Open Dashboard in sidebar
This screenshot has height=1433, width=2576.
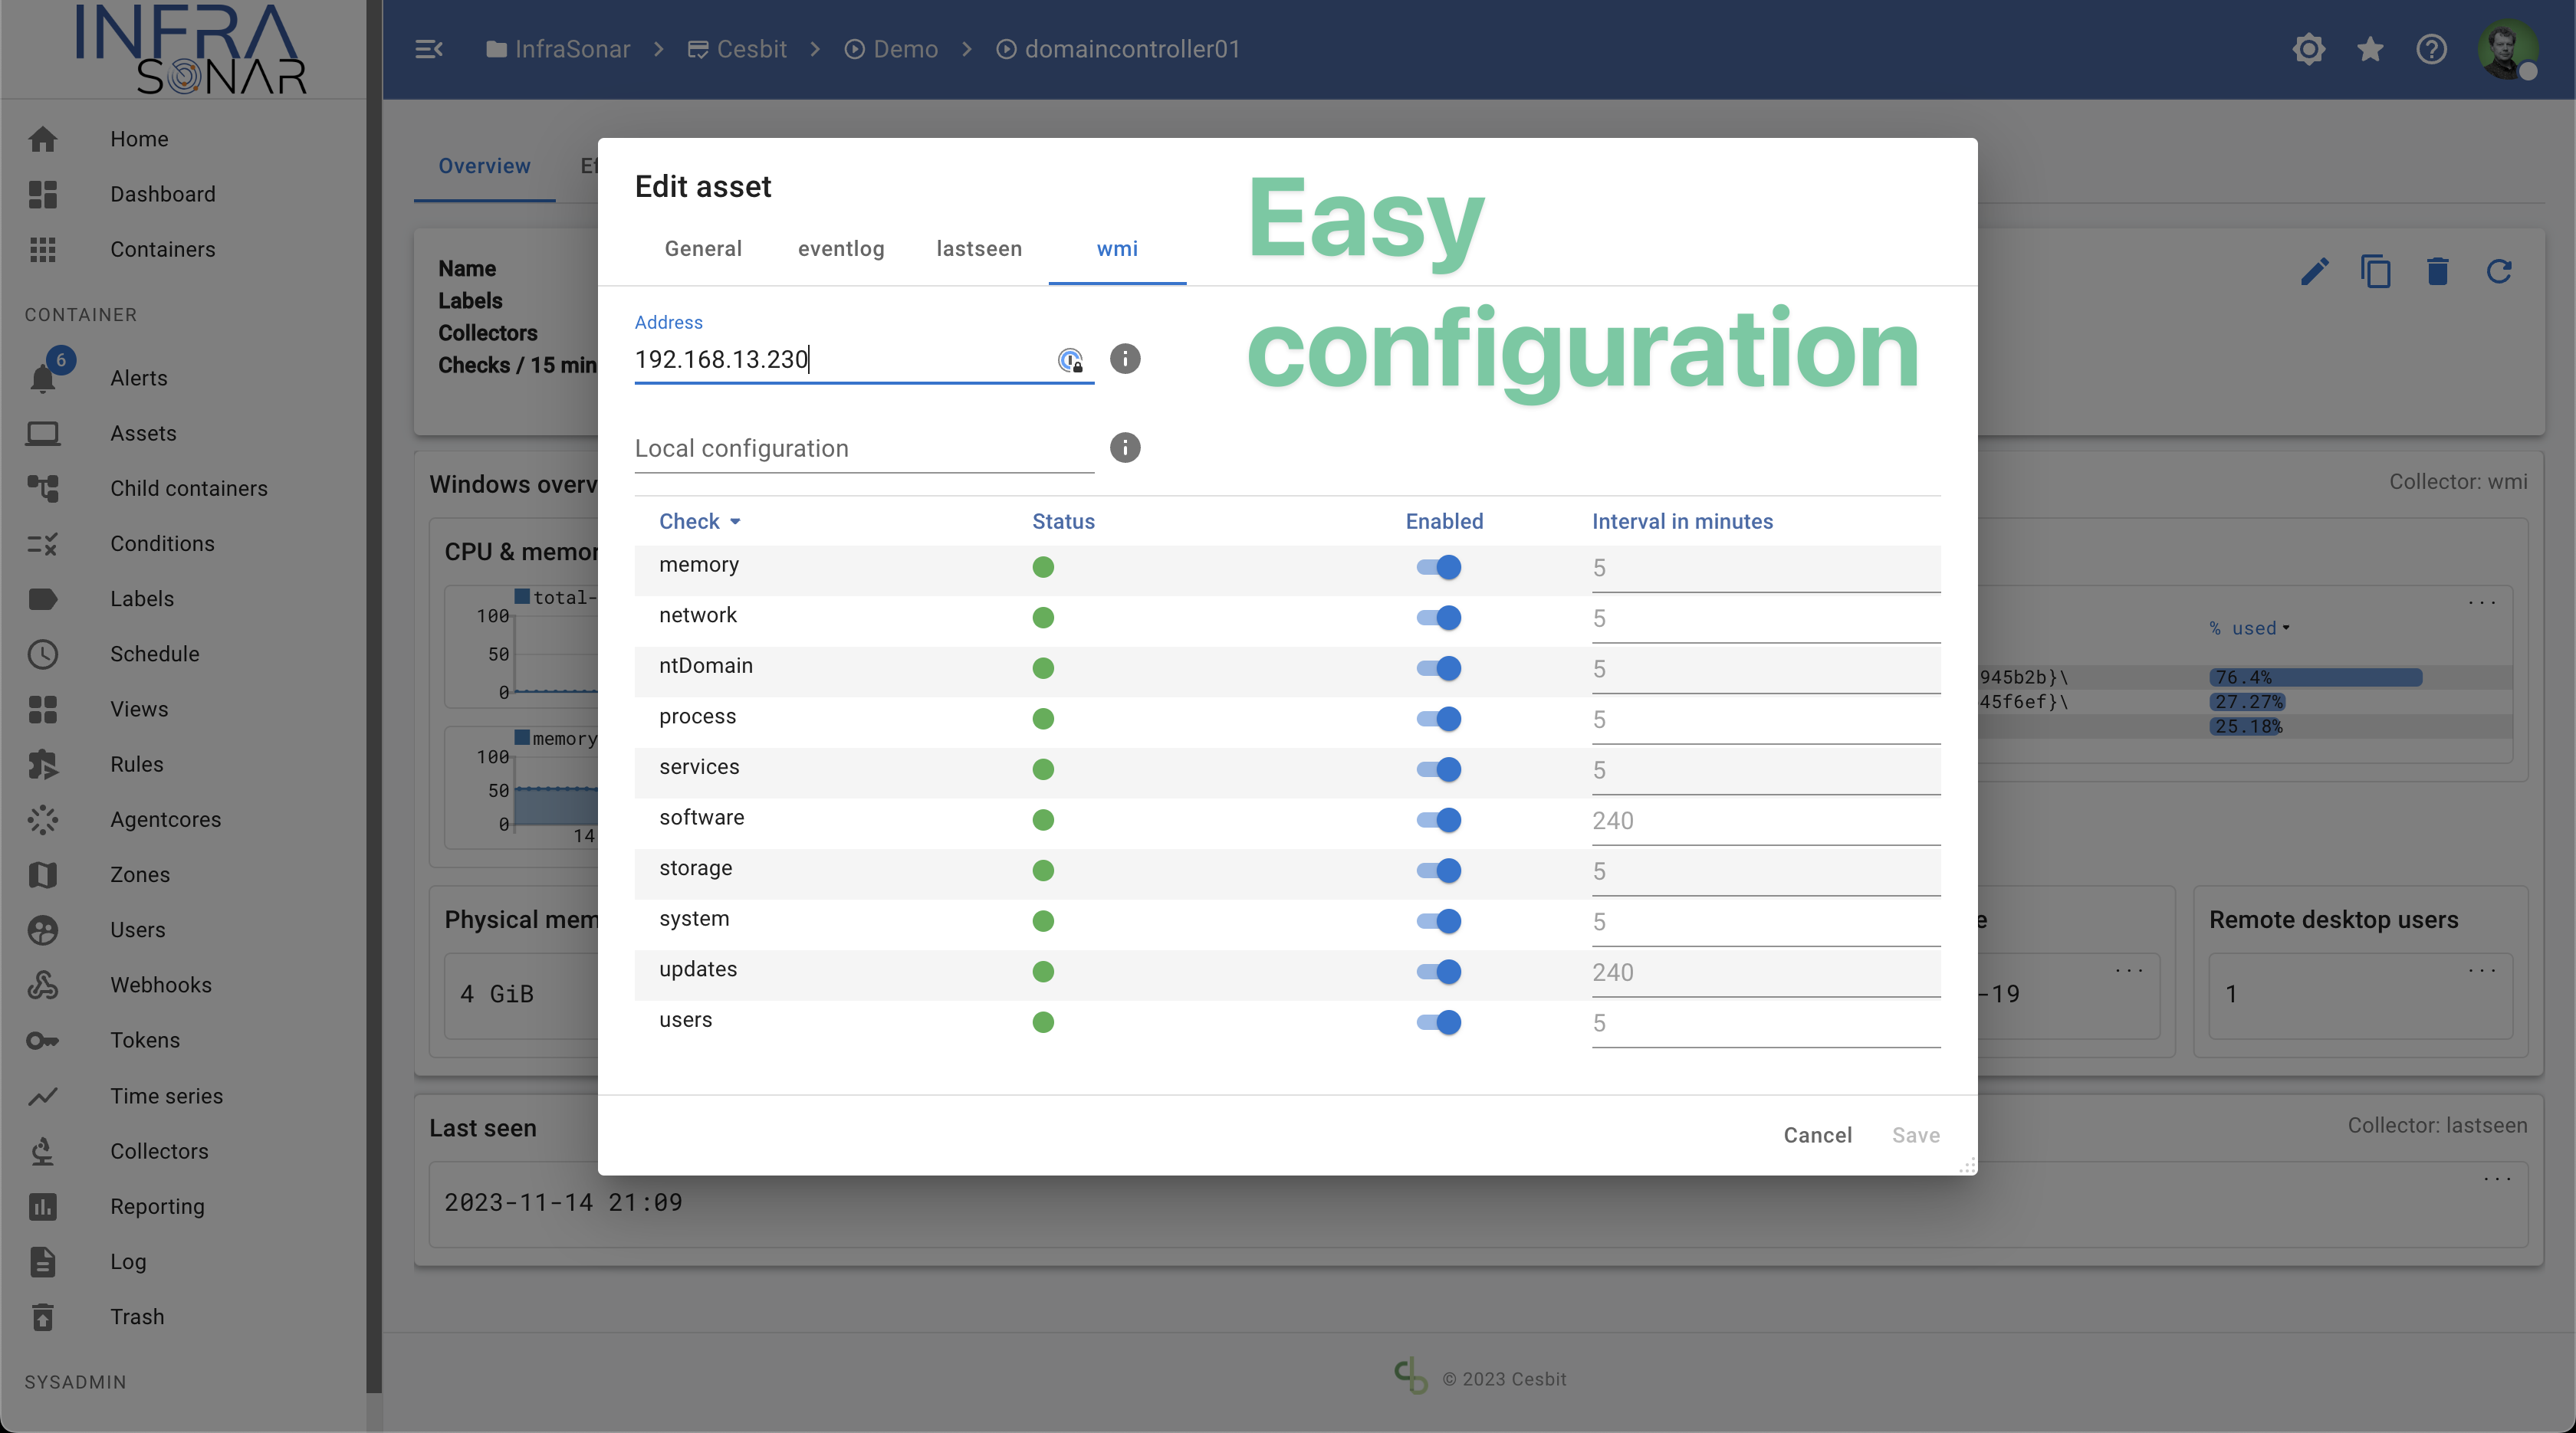point(162,194)
